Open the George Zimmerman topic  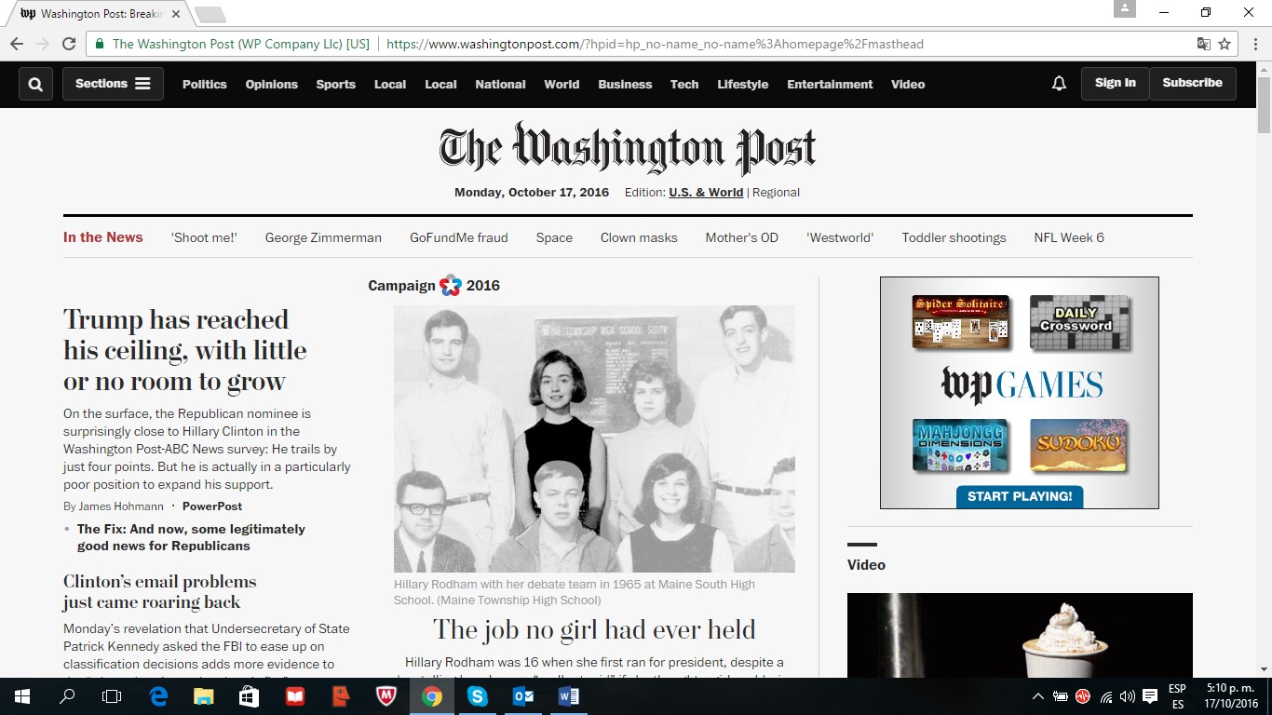(323, 237)
